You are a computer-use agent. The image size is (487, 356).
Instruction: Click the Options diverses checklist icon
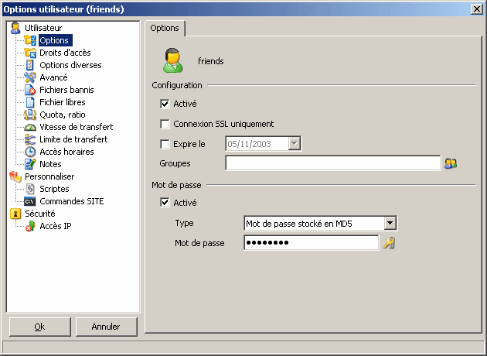pyautogui.click(x=30, y=65)
